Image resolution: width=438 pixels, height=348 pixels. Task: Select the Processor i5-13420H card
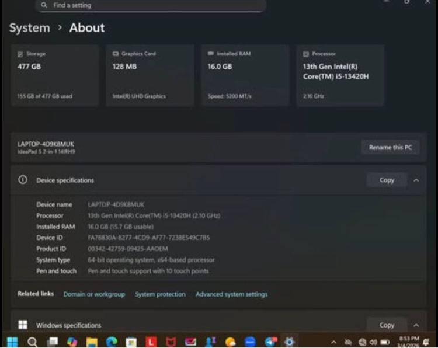340,75
